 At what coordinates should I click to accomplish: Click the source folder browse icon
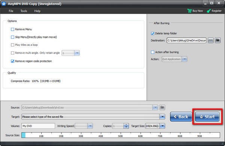click(162, 107)
